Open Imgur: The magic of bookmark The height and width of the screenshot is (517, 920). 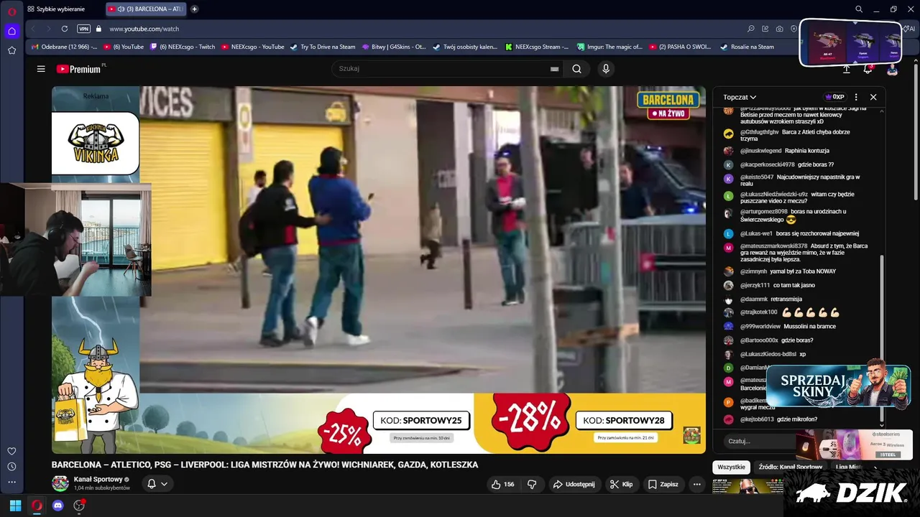click(609, 47)
